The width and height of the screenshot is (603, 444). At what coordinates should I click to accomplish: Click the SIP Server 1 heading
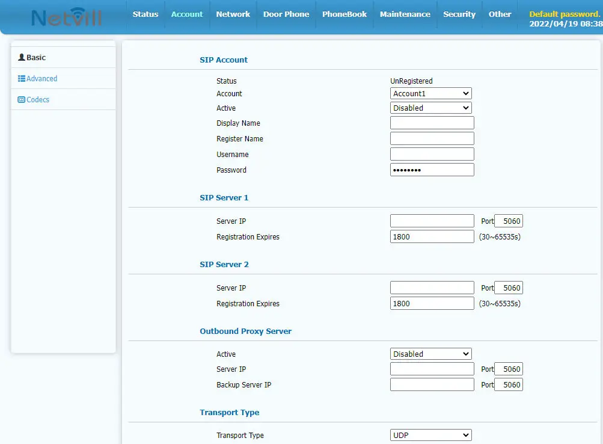pos(224,198)
